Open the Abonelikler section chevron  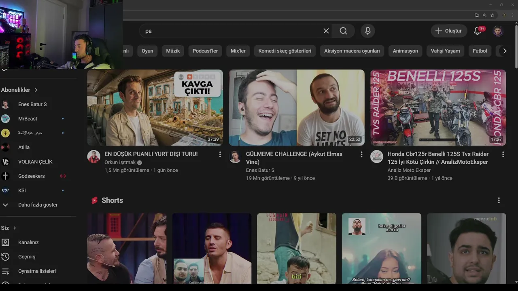(x=36, y=90)
